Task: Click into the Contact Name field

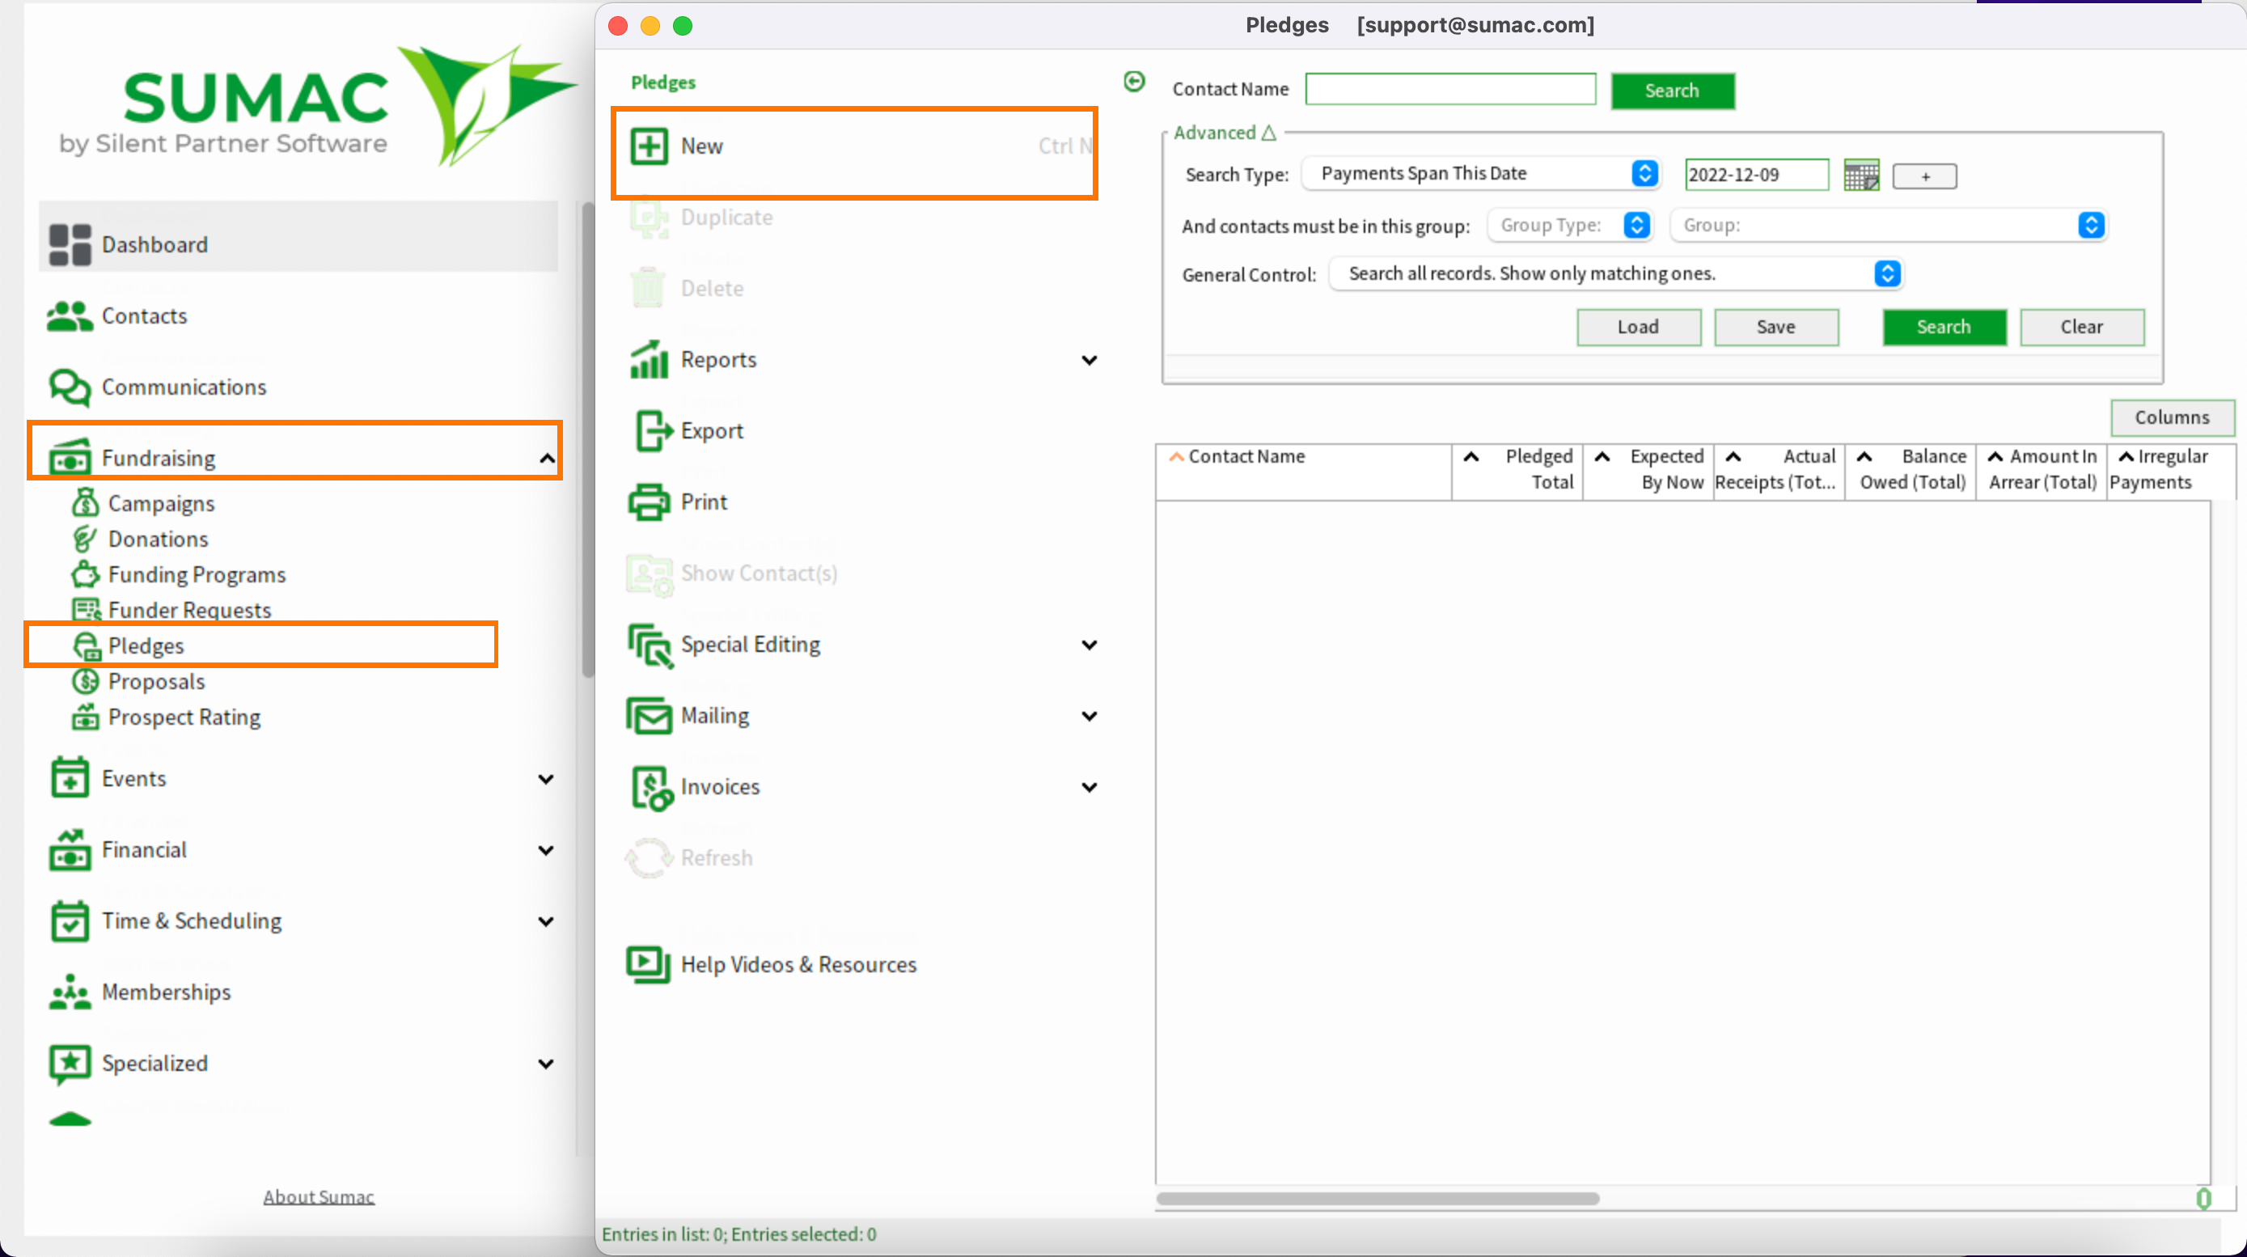Action: [x=1450, y=89]
